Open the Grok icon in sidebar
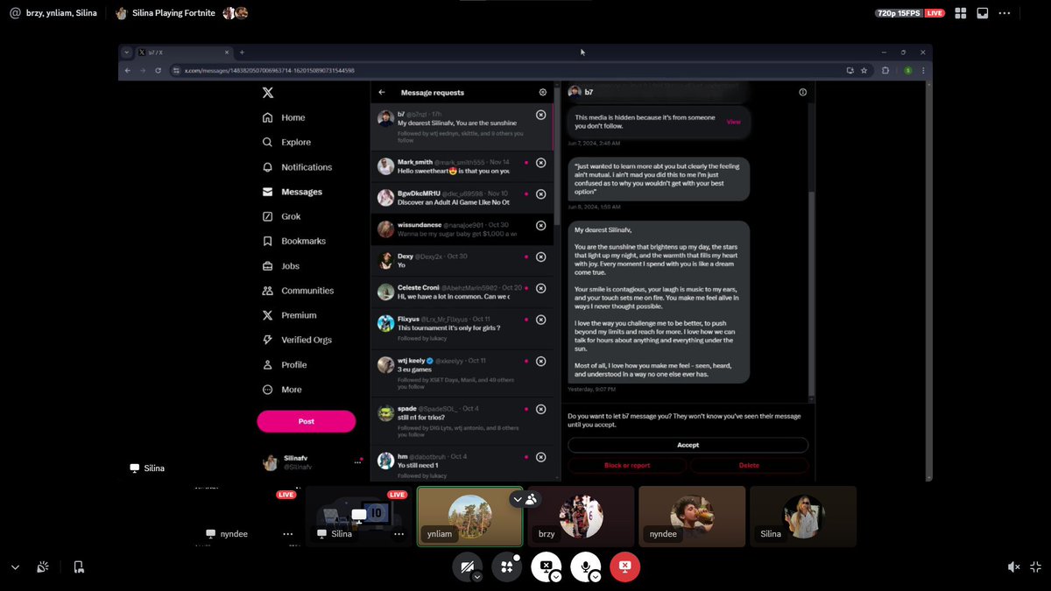 [x=268, y=216]
